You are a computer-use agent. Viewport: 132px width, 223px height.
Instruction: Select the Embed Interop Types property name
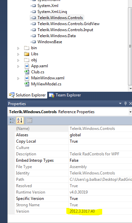[35, 160]
